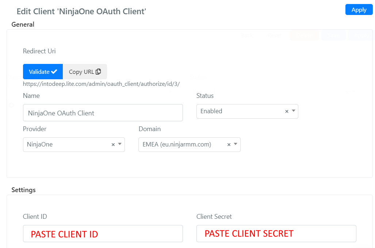Click the Edit Client page title

(x=81, y=11)
